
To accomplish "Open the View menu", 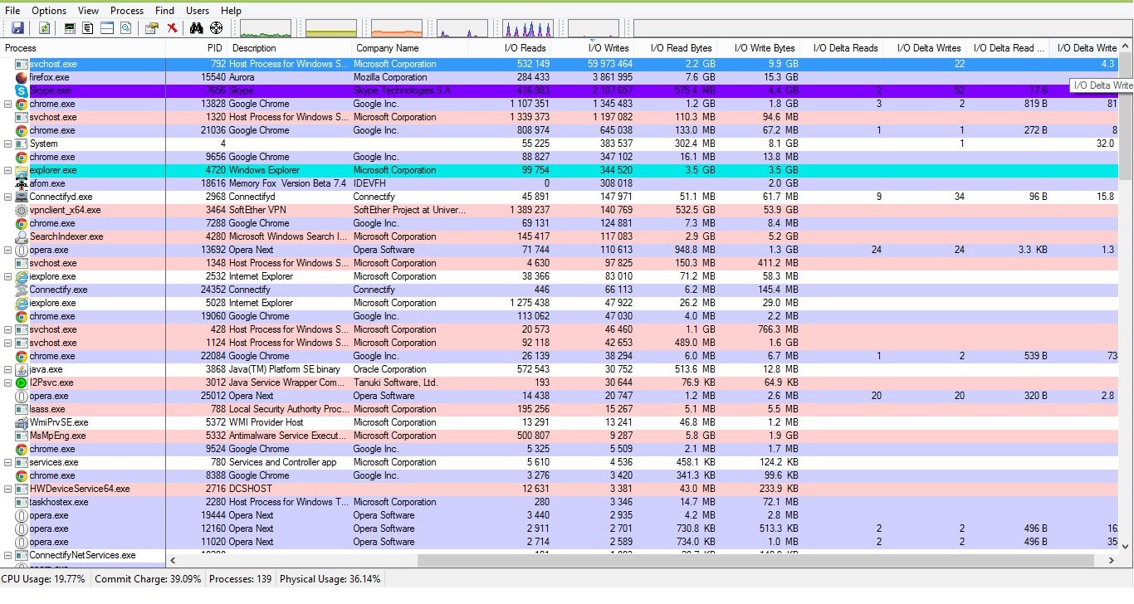I will tap(88, 11).
